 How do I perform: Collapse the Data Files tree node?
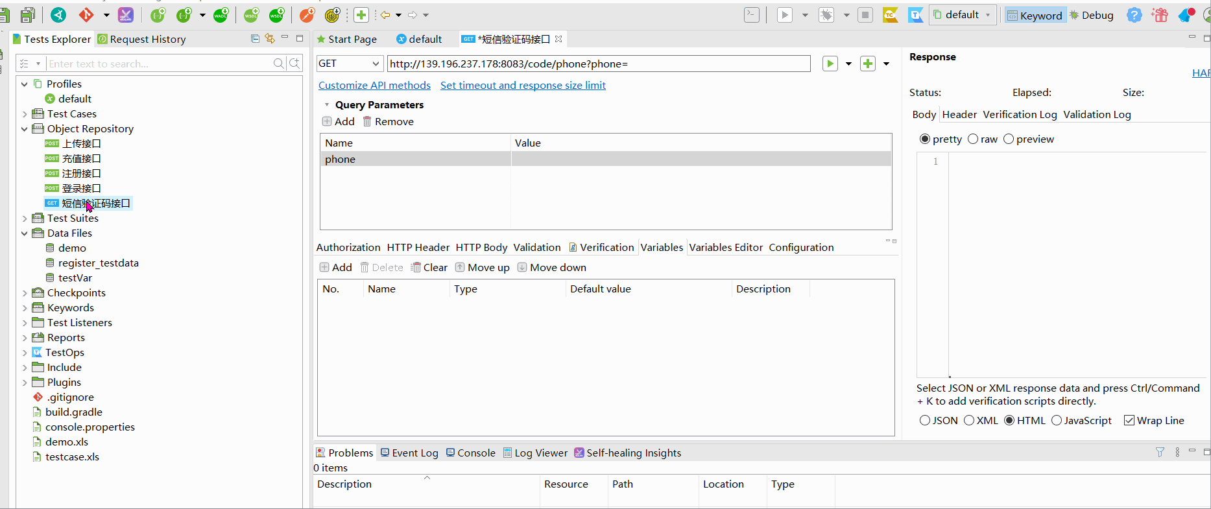[25, 233]
